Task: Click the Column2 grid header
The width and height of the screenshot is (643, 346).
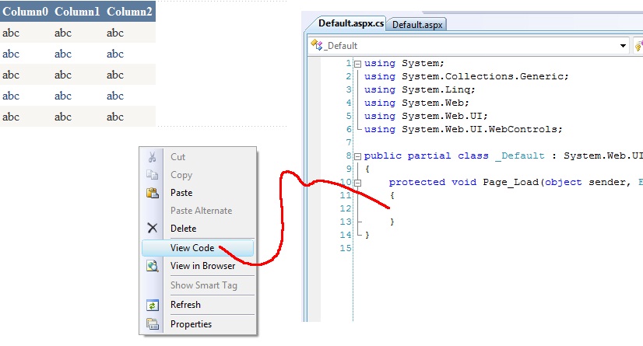Action: 129,12
